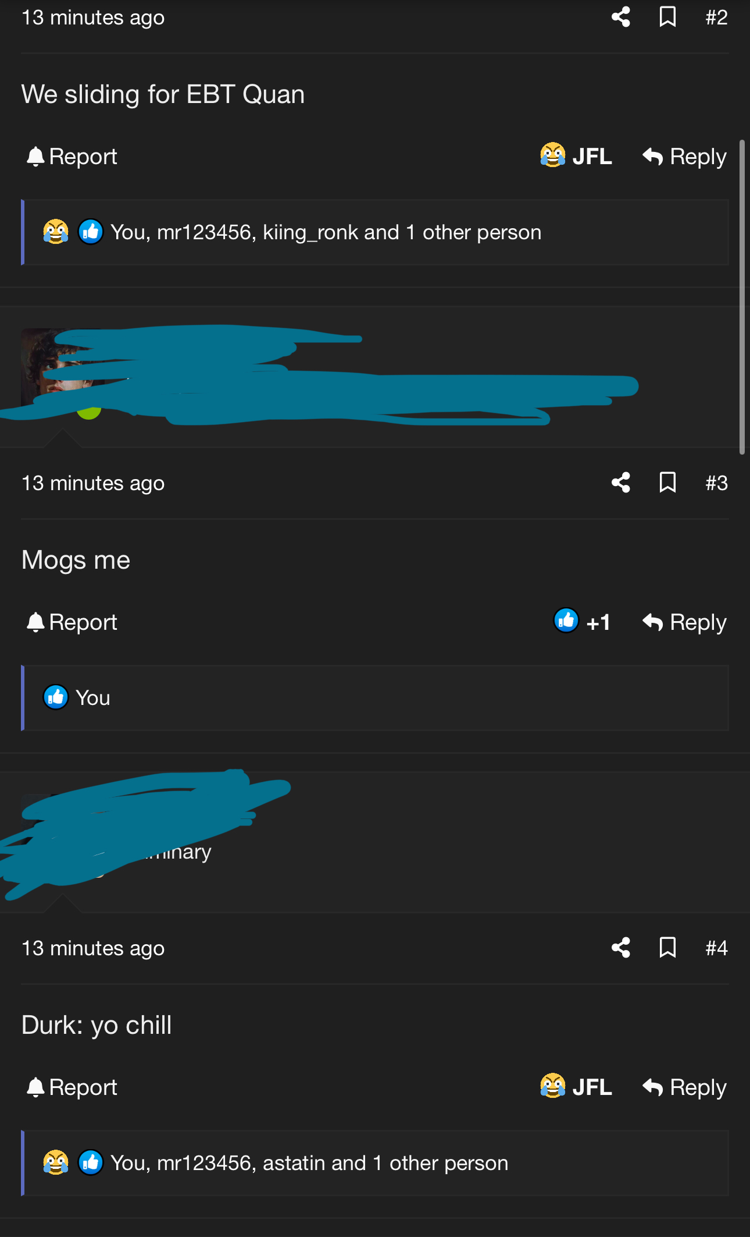750x1237 pixels.
Task: Open permalink #4
Action: click(716, 948)
